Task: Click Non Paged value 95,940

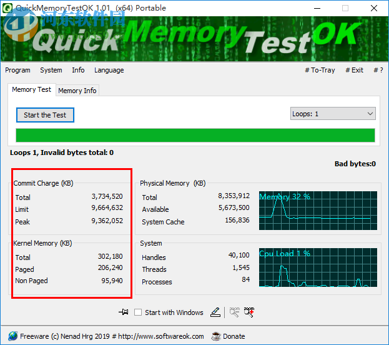Action: click(112, 281)
